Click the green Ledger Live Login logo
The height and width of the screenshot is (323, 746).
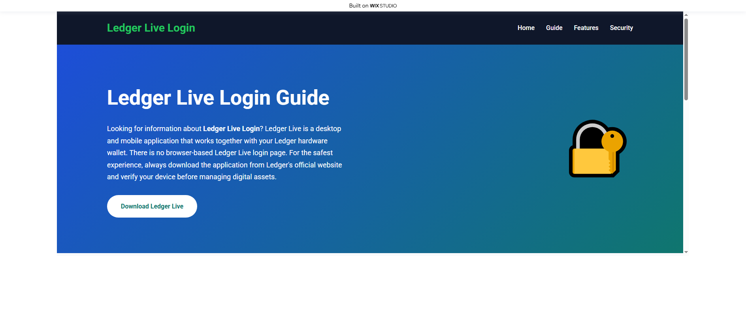click(151, 28)
